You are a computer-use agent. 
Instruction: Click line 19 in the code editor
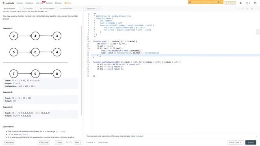pyautogui.click(x=175, y=55)
